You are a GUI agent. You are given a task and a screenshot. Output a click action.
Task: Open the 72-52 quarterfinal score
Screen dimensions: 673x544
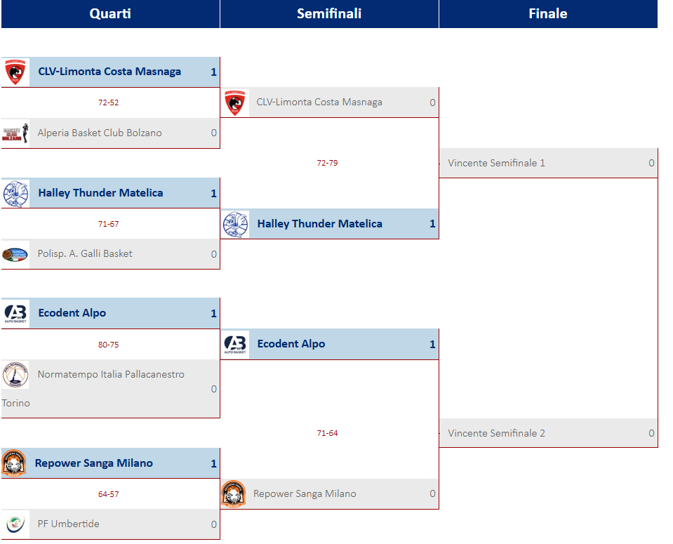pyautogui.click(x=108, y=102)
